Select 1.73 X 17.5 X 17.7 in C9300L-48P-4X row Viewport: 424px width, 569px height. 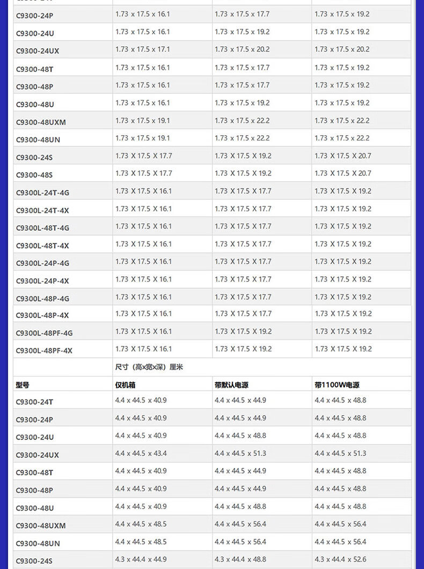[243, 314]
